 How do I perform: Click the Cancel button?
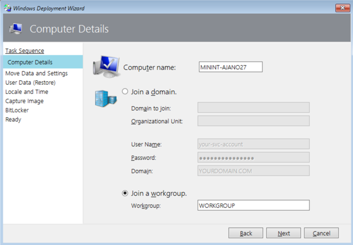click(x=322, y=233)
